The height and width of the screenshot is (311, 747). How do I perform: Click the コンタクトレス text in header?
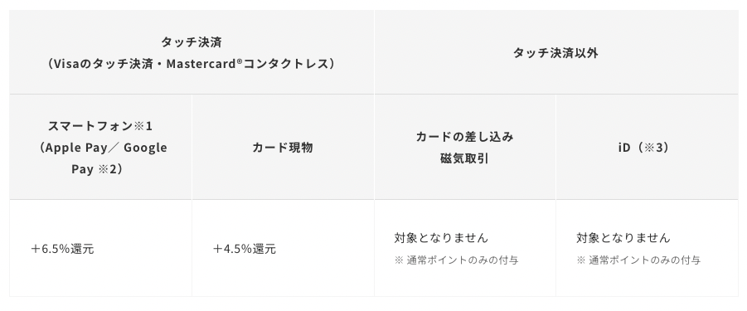point(286,64)
